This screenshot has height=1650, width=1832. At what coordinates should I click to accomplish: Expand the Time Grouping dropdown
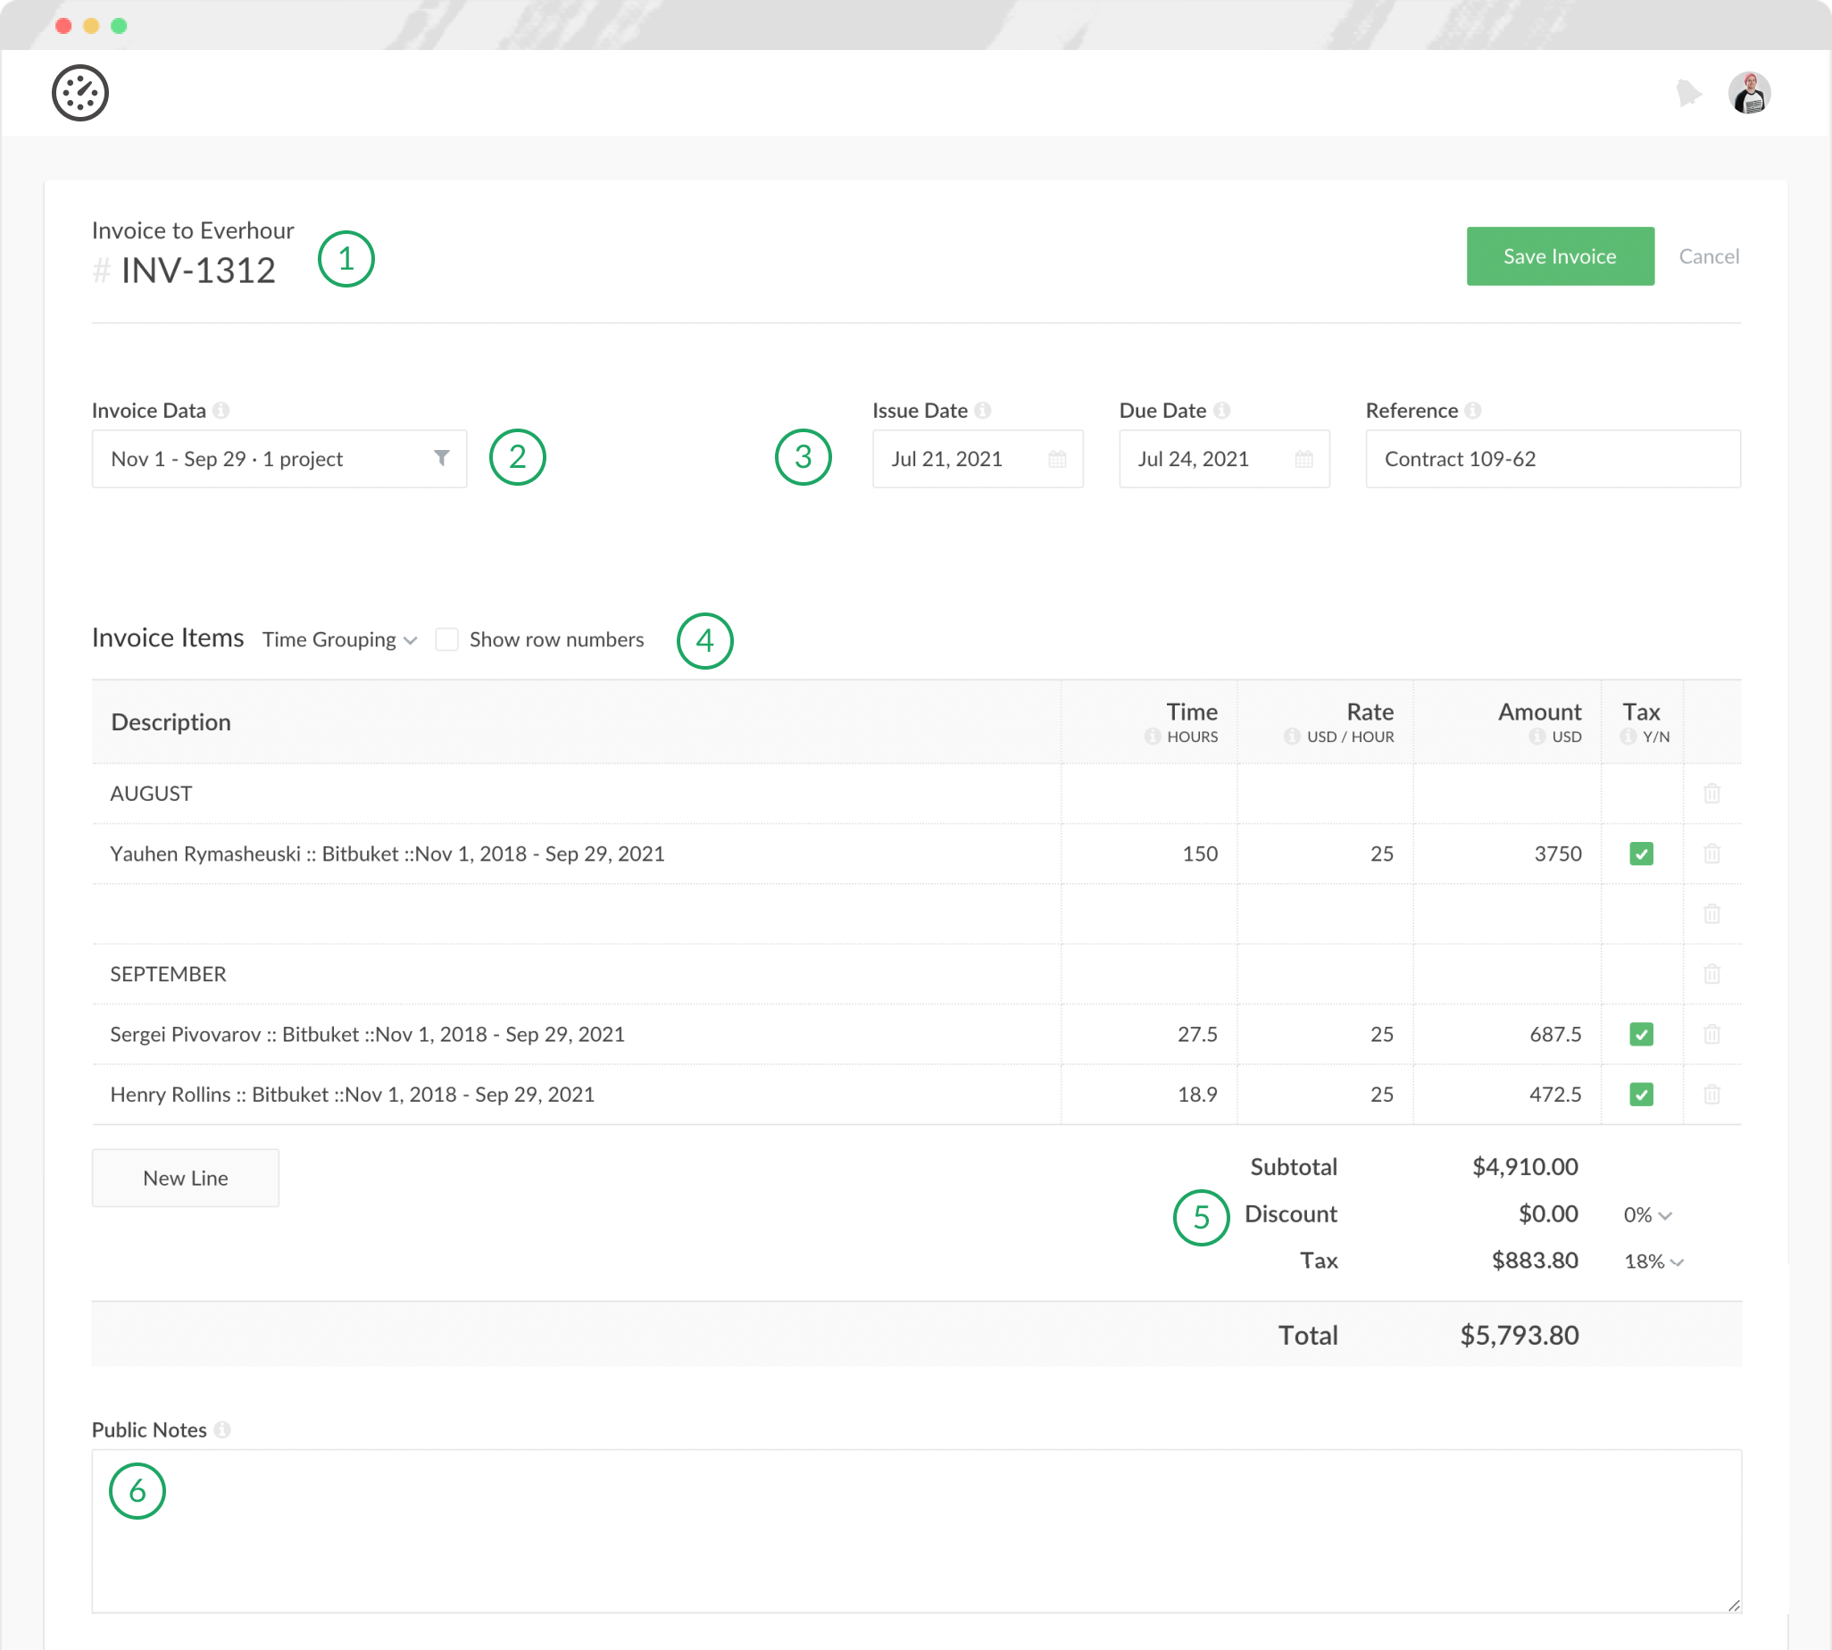(x=339, y=640)
